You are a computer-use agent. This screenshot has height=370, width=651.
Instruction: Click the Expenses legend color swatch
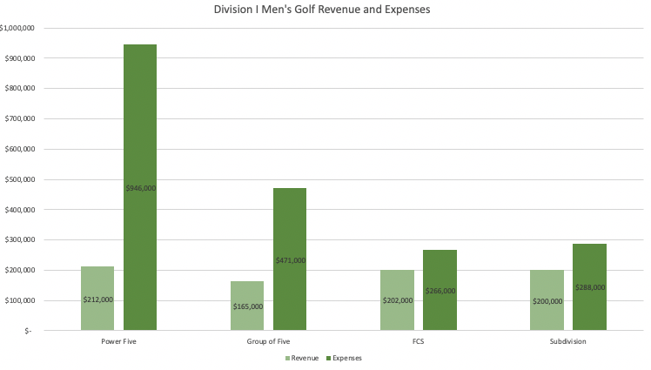click(x=327, y=358)
